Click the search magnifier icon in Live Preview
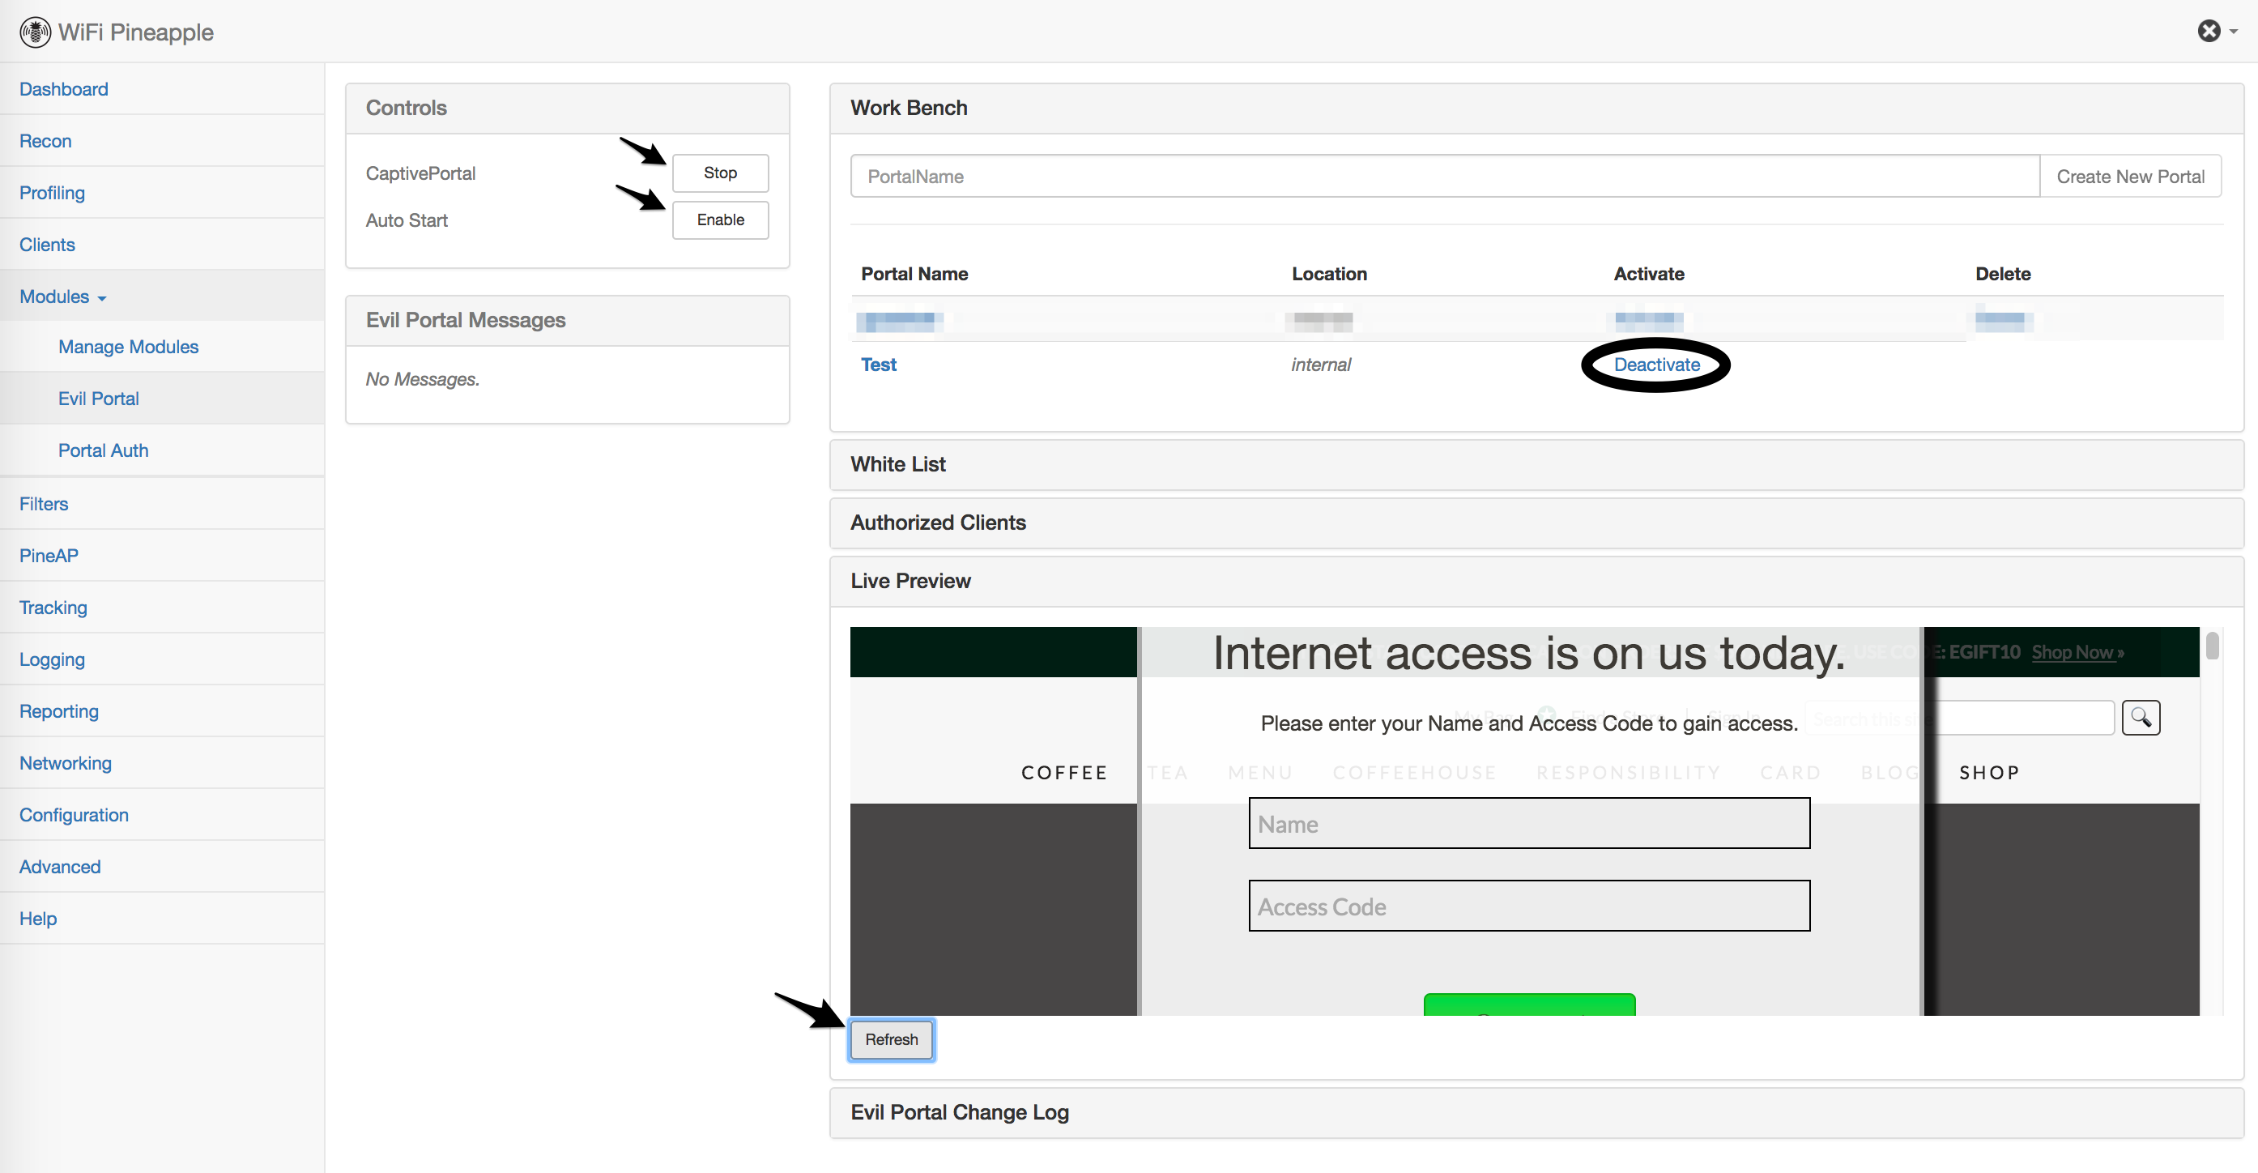The height and width of the screenshot is (1173, 2258). (2141, 718)
